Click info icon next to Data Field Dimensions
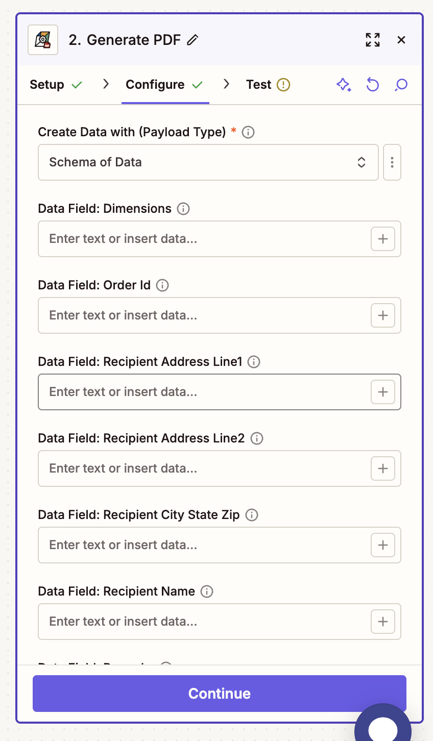This screenshot has height=741, width=433. click(183, 209)
